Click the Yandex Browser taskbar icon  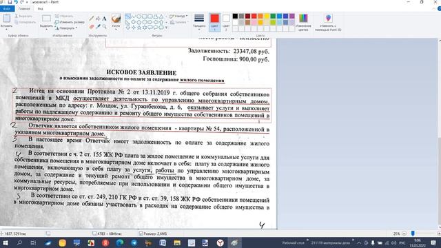click(220, 242)
